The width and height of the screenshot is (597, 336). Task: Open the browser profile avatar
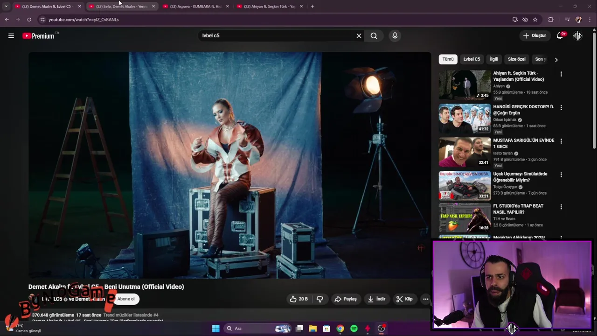pos(578,20)
